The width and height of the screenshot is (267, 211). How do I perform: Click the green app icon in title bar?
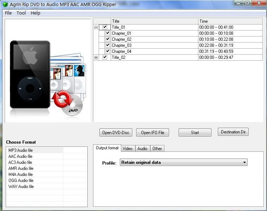point(5,5)
